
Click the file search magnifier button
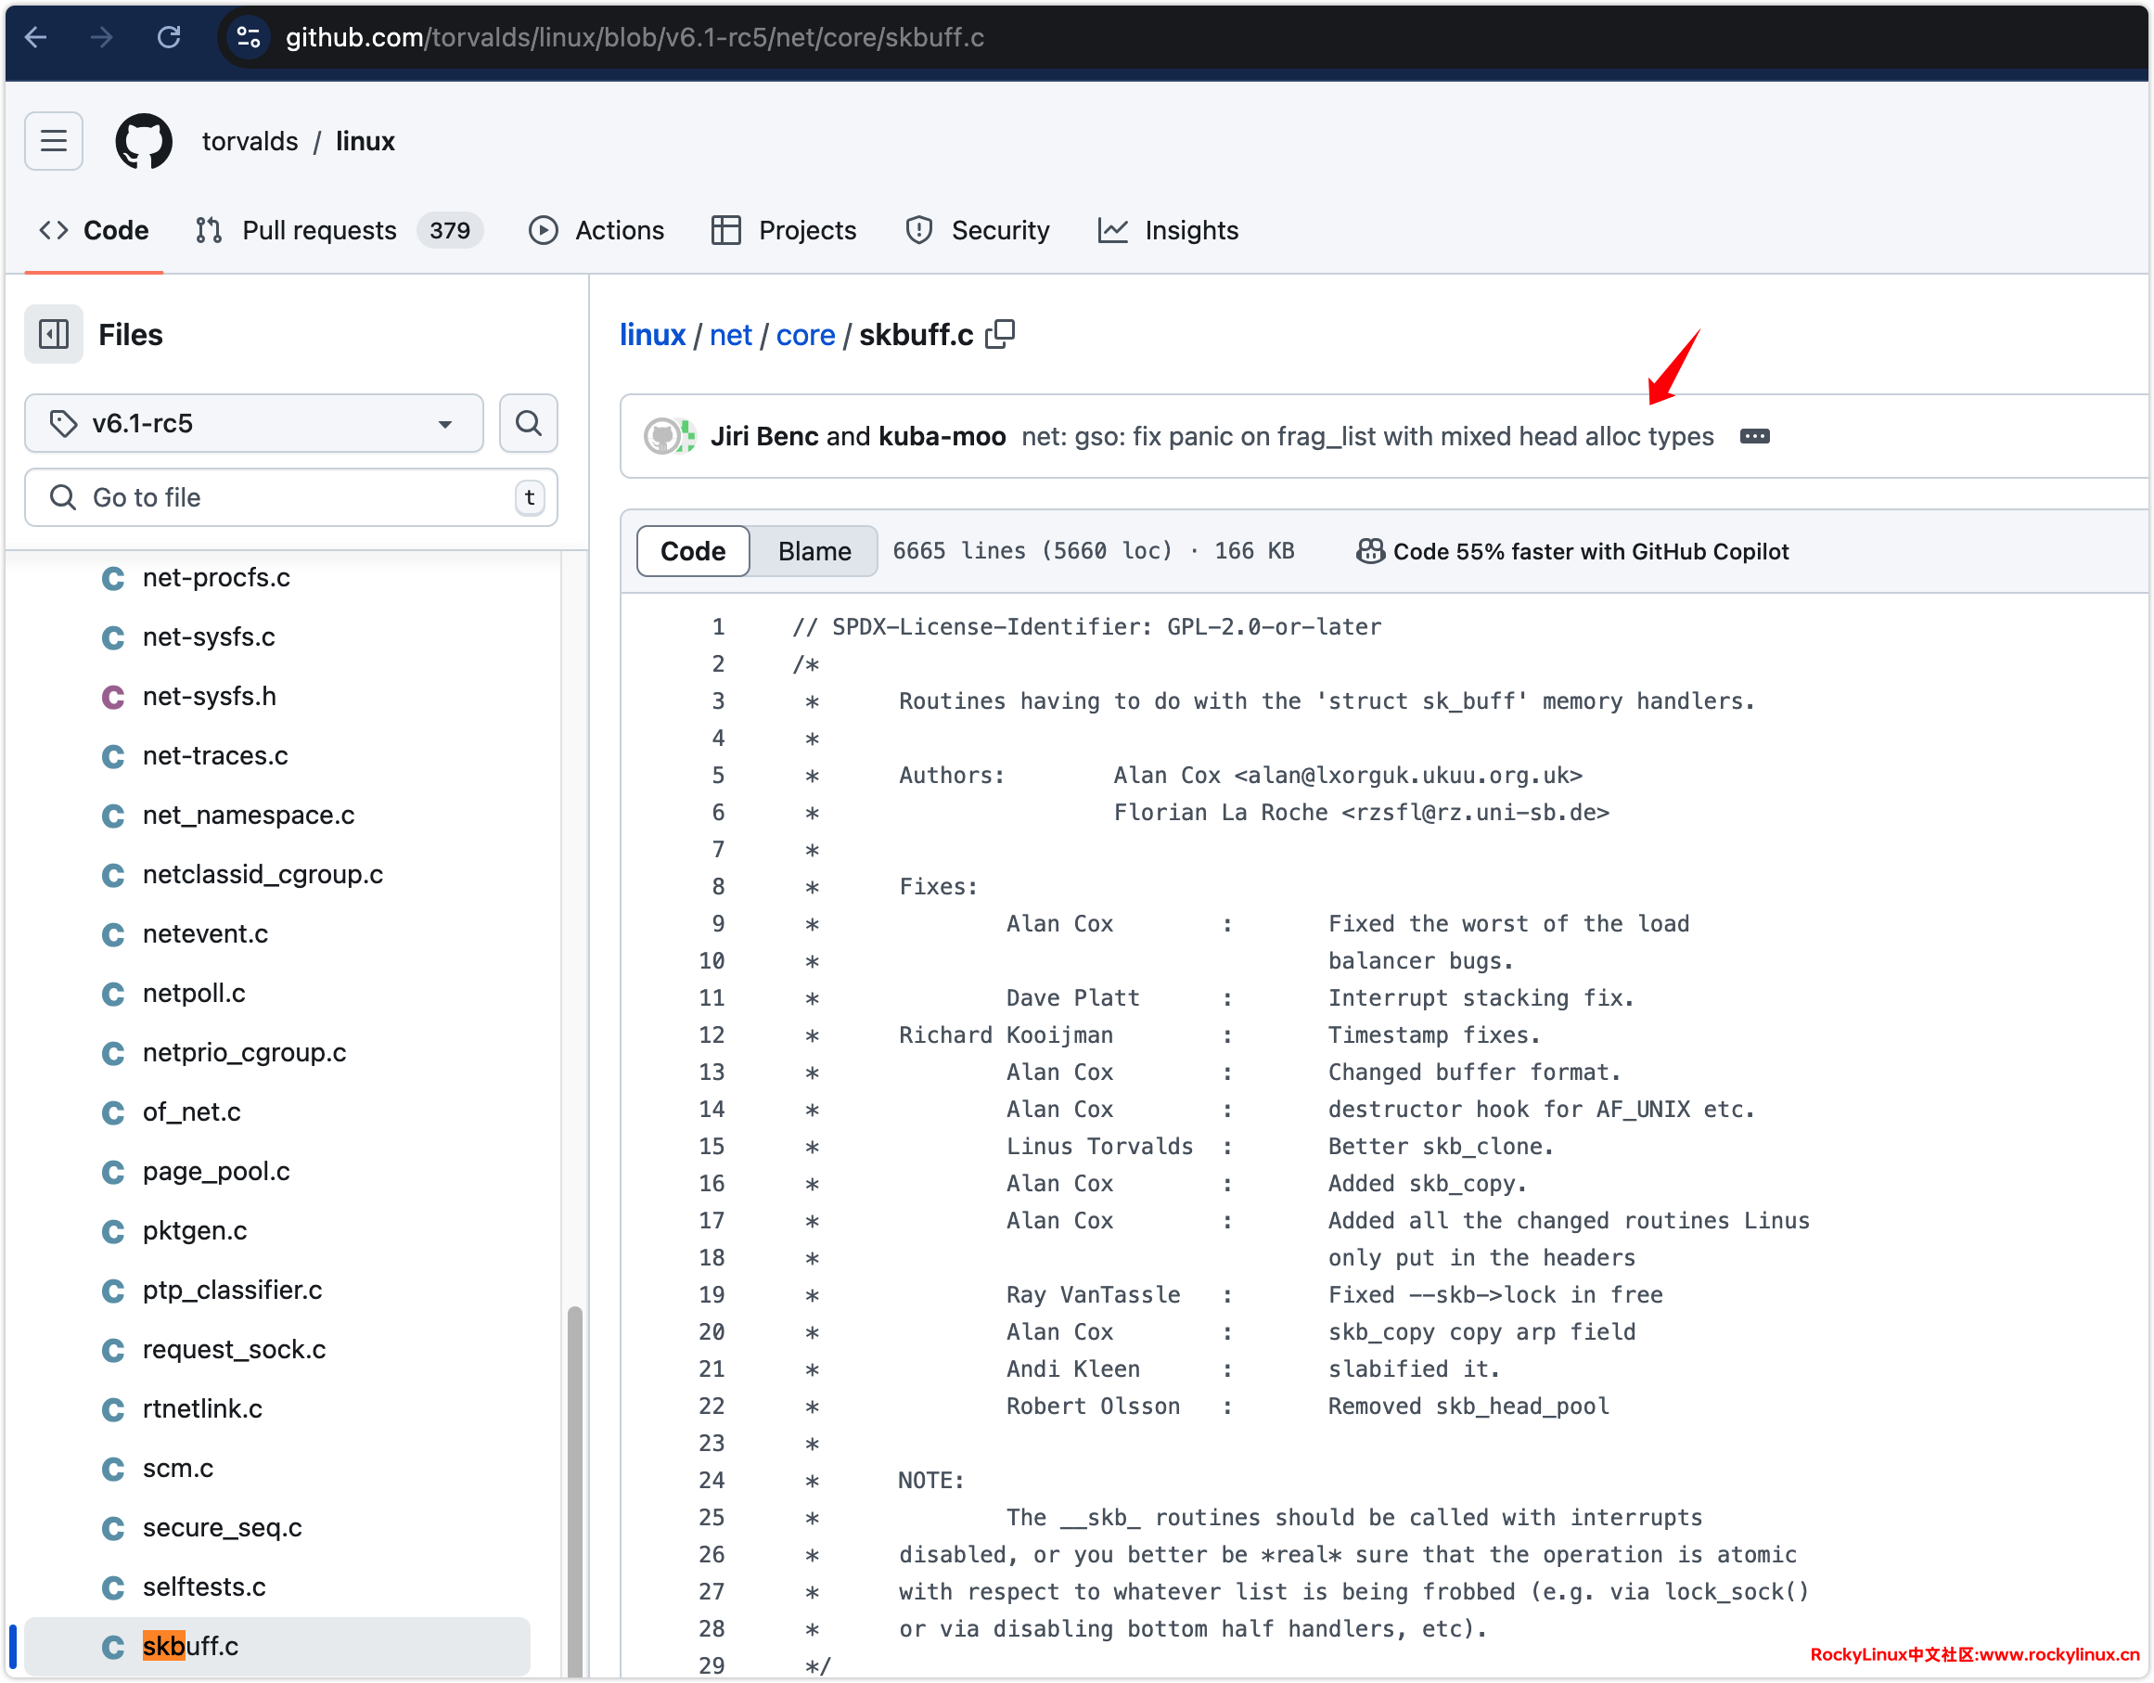[x=529, y=423]
